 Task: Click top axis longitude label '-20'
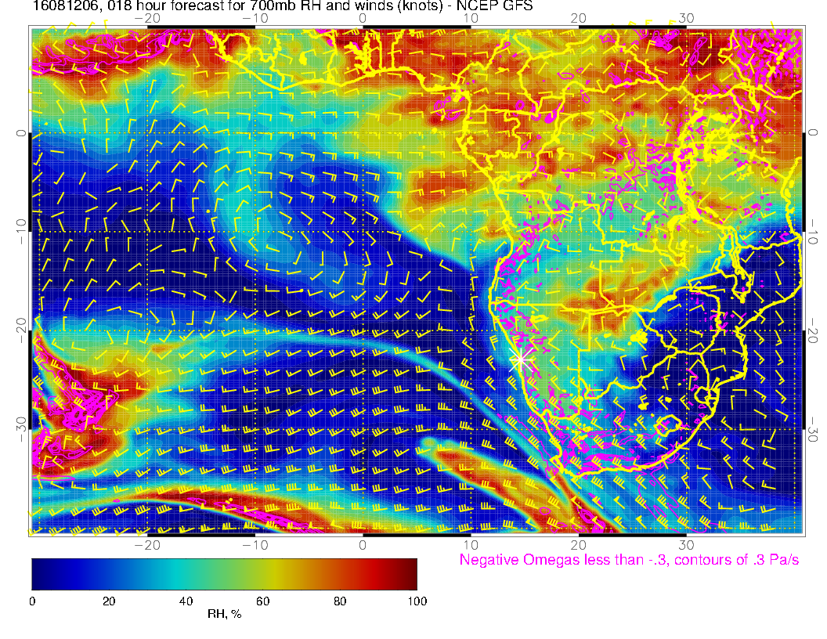(x=147, y=18)
